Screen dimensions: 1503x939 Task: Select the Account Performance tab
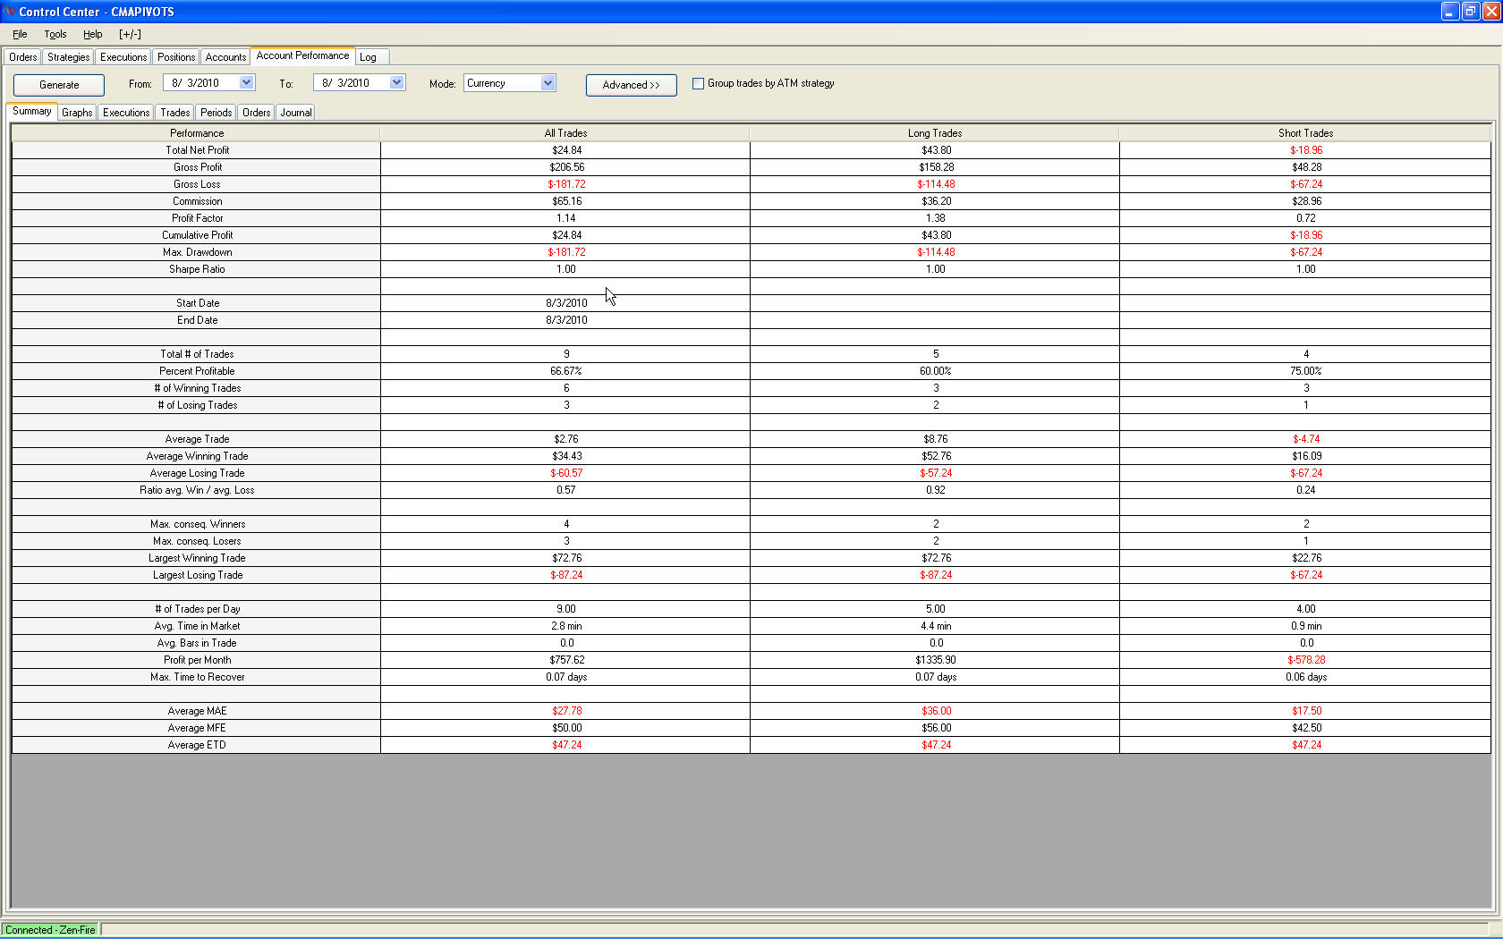(302, 55)
